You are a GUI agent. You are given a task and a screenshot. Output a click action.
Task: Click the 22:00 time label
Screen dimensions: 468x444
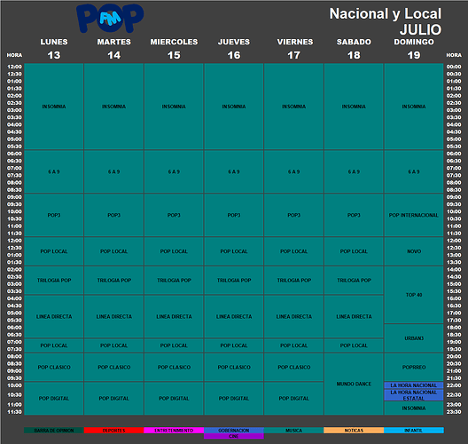(454, 385)
